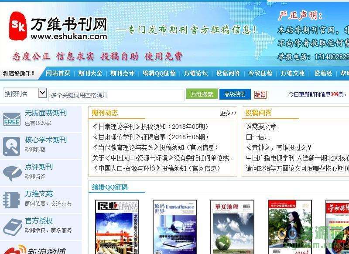
Task: Click the 核心学术期刊 sidebar link
Action: coord(46,140)
